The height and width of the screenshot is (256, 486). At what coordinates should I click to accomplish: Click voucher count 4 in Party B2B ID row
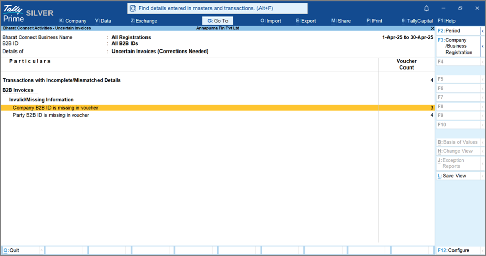click(432, 115)
